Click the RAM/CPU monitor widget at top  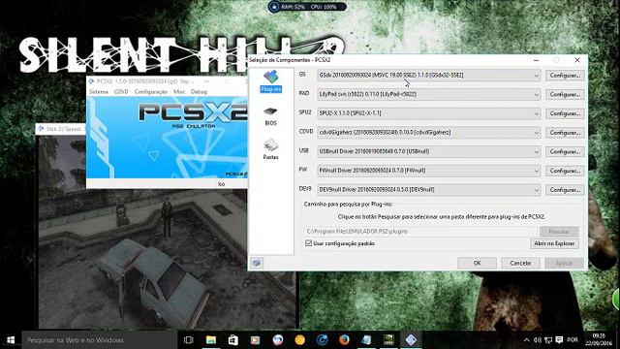307,7
